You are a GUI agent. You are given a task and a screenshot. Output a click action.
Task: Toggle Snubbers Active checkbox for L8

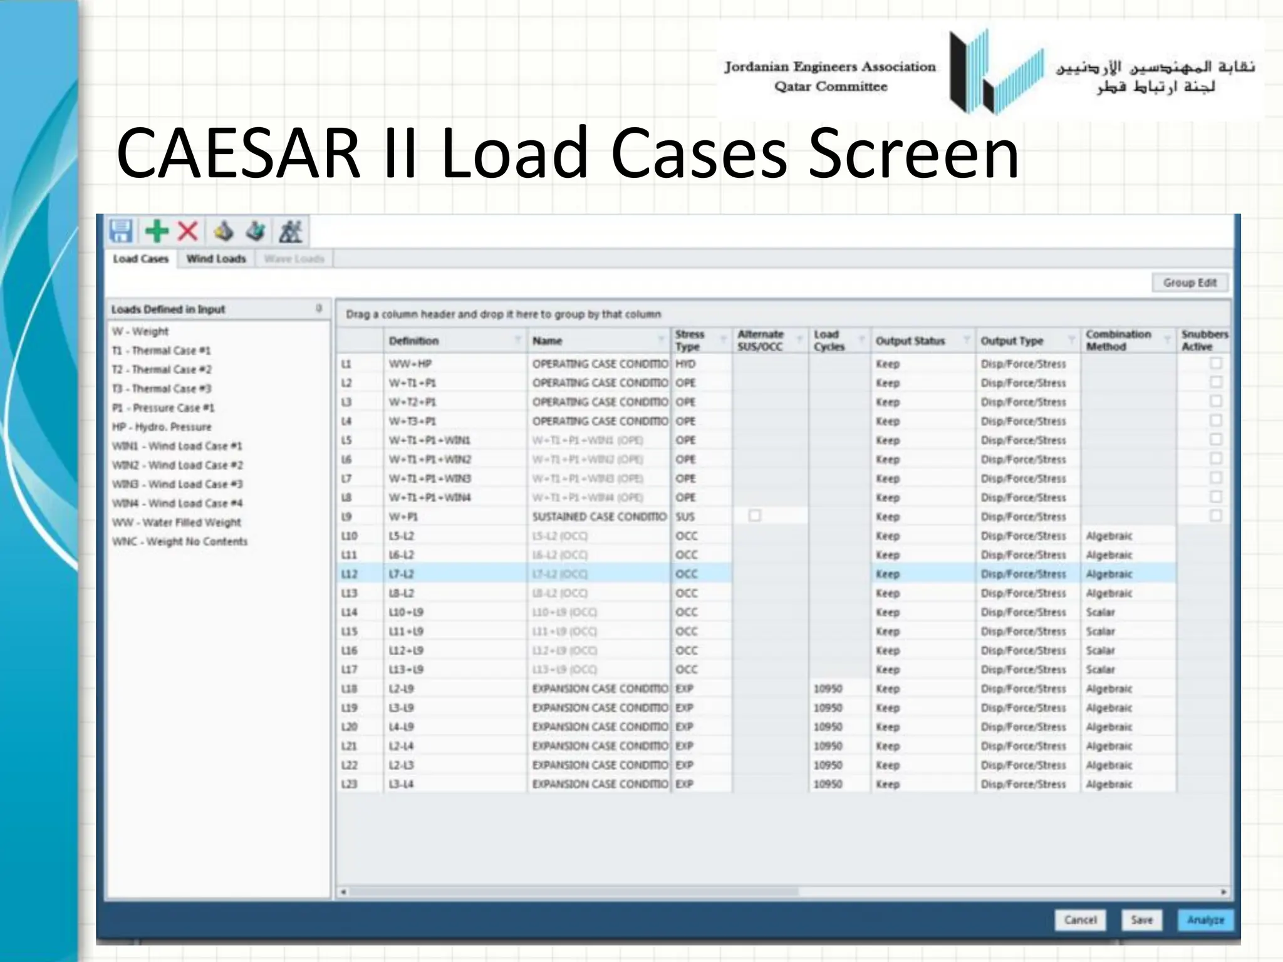click(1216, 497)
